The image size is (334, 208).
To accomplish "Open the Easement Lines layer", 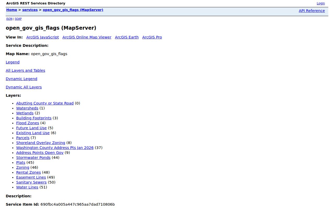I will 31,177.
